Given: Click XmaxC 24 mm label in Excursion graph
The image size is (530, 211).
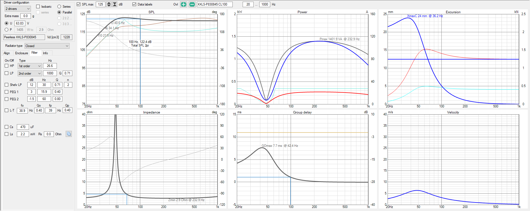Looking at the screenshot, I should tap(425, 16).
